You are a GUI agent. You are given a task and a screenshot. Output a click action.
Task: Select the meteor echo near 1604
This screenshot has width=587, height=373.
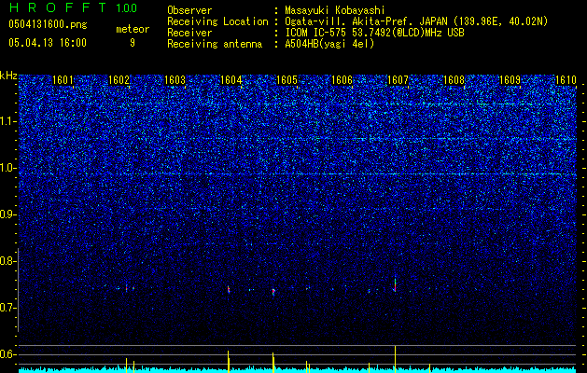pyautogui.click(x=229, y=290)
